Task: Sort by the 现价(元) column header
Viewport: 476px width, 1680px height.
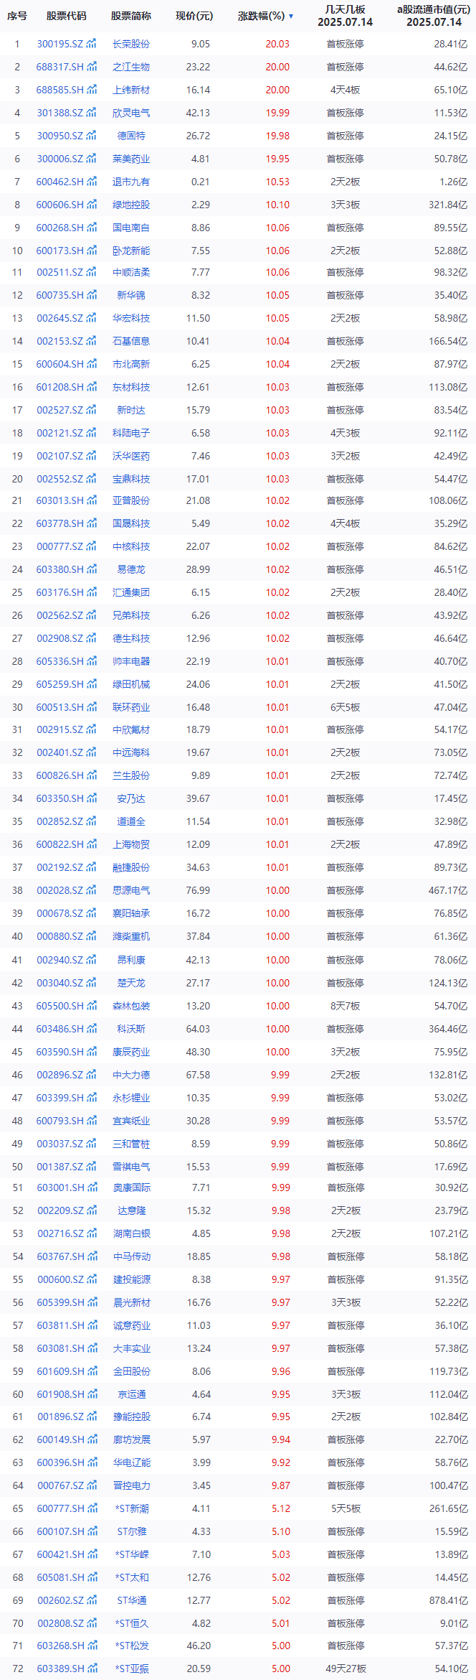Action: pyautogui.click(x=194, y=16)
